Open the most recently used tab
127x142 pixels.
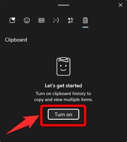[12, 20]
